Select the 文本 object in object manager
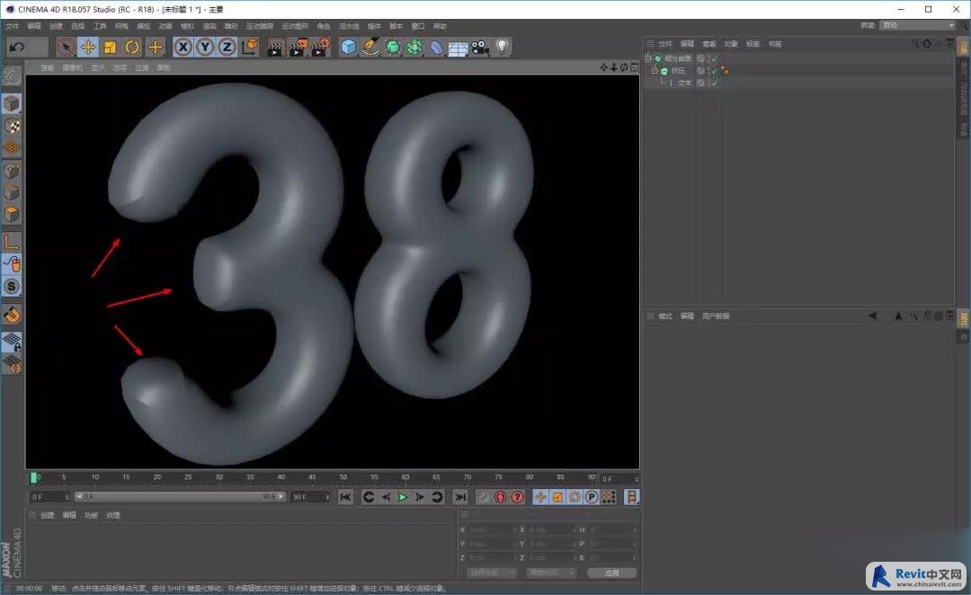The image size is (971, 595). [x=684, y=83]
